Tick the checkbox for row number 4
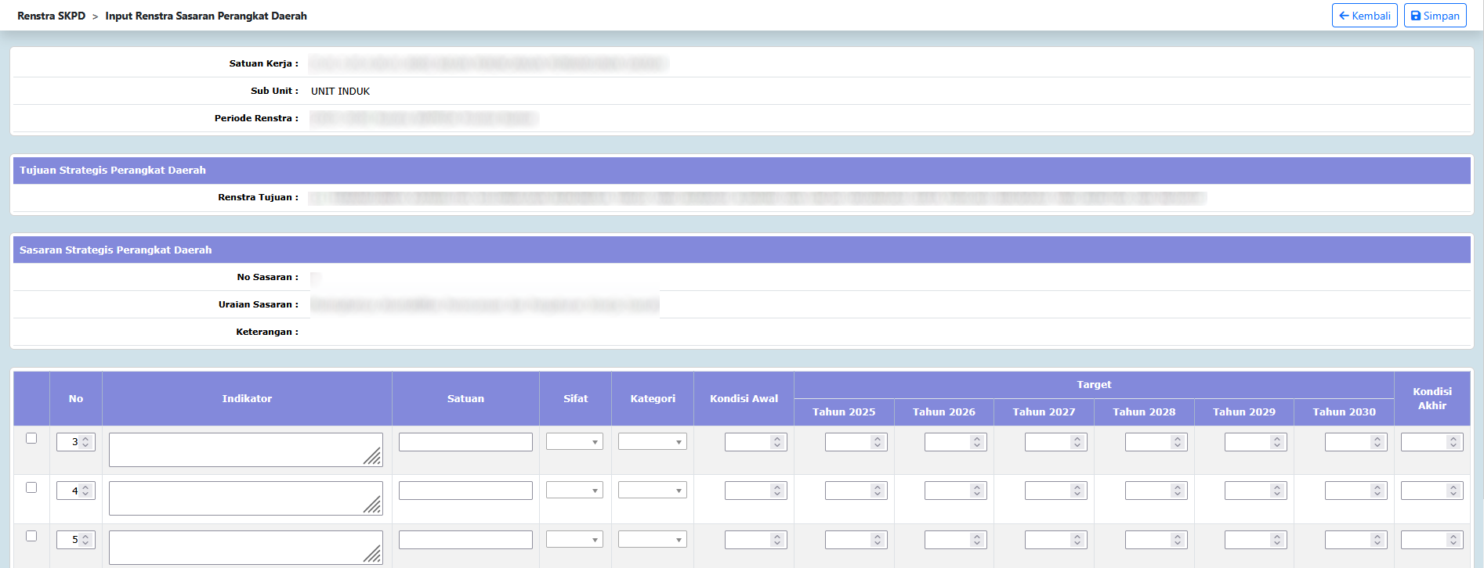This screenshot has width=1484, height=568. tap(31, 487)
